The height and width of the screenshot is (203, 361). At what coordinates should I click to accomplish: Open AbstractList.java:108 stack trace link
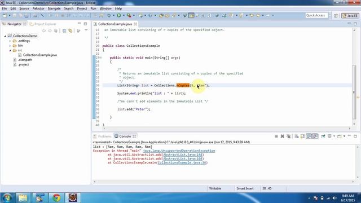coord(183,158)
